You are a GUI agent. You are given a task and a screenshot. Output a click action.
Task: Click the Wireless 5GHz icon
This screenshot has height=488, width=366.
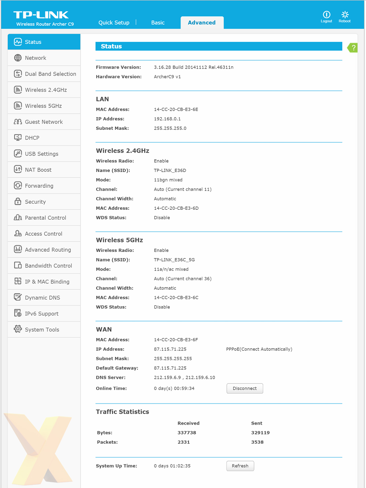tap(18, 106)
